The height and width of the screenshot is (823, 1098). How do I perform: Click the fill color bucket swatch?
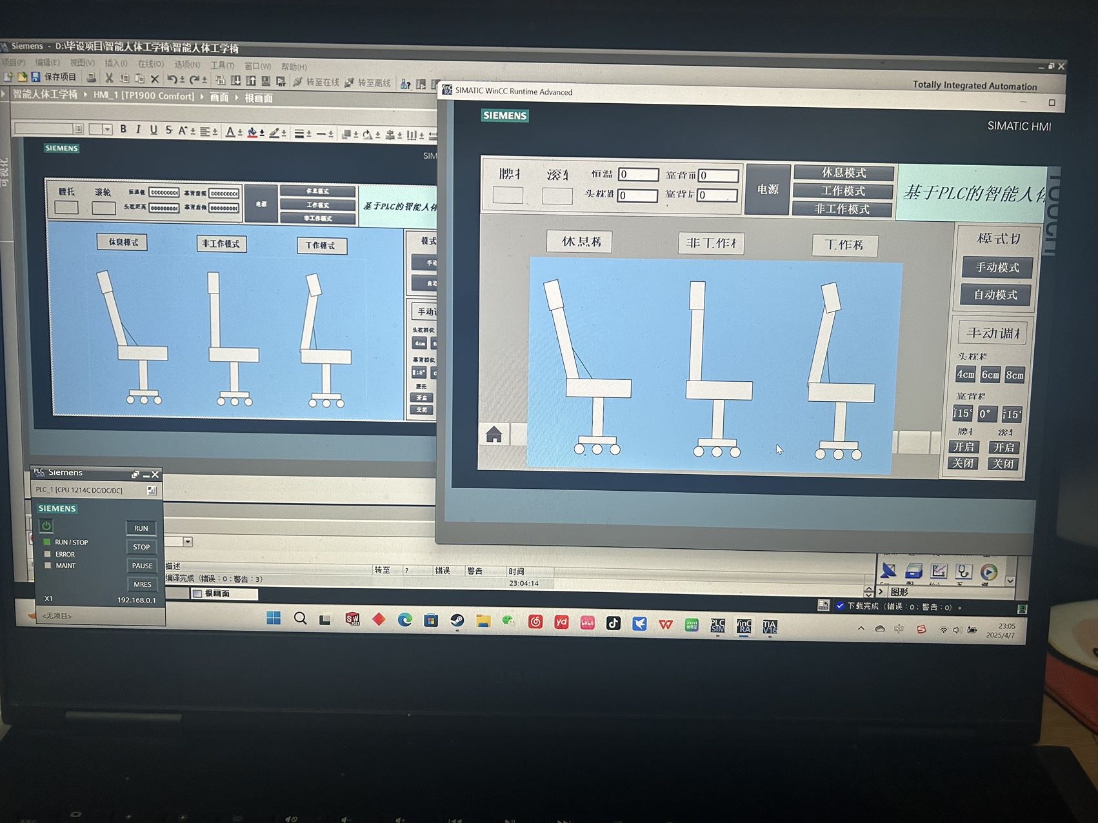252,132
